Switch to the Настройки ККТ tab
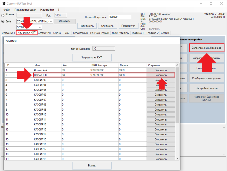Screen dimensions: 227x171 (x=27, y=33)
